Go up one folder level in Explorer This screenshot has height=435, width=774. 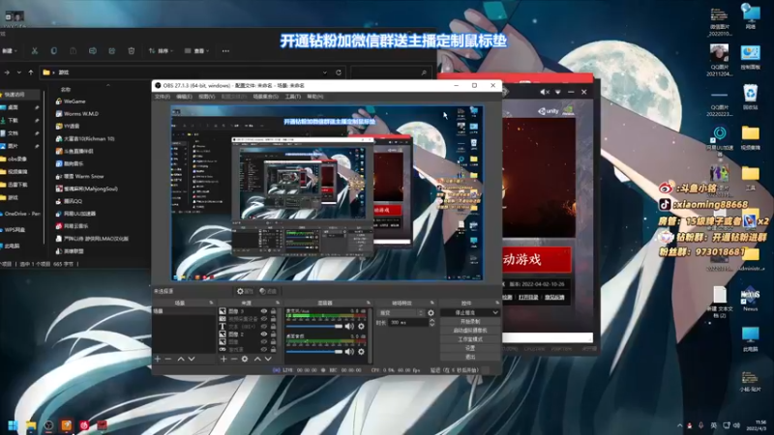[x=31, y=72]
